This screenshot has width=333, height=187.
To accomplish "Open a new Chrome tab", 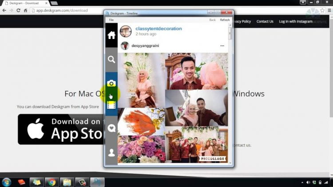I will pos(54,3).
